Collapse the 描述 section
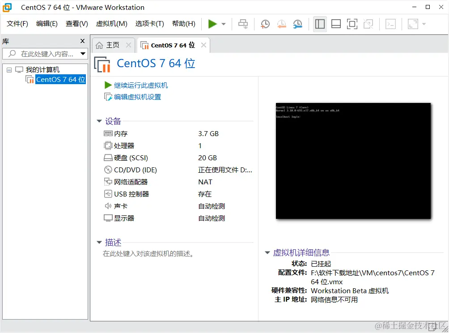 (x=99, y=242)
